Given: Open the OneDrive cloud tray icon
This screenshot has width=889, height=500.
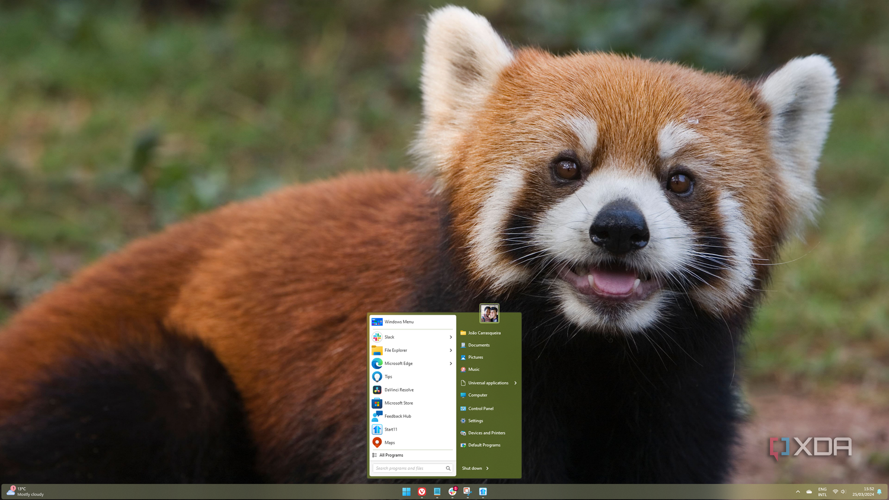Looking at the screenshot, I should click(809, 492).
